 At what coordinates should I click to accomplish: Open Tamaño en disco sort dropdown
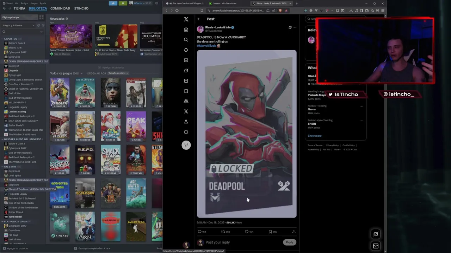[x=118, y=73]
